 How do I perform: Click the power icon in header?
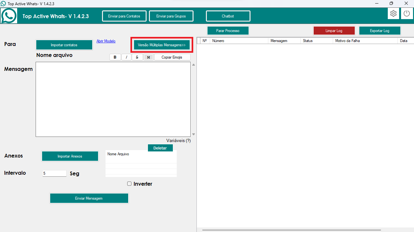coord(407,14)
